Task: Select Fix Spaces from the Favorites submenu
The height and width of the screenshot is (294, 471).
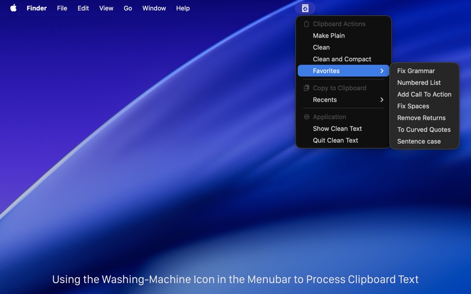Action: tap(412, 106)
